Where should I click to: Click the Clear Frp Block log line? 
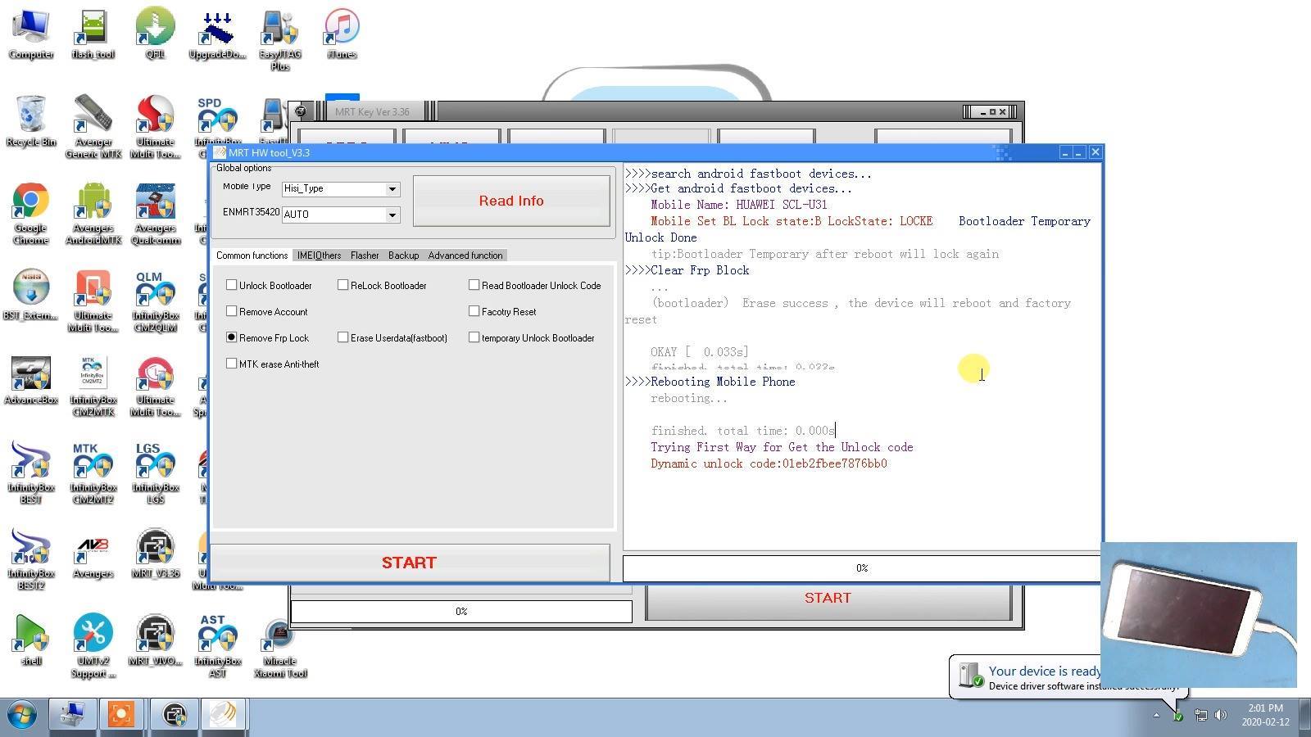(687, 270)
